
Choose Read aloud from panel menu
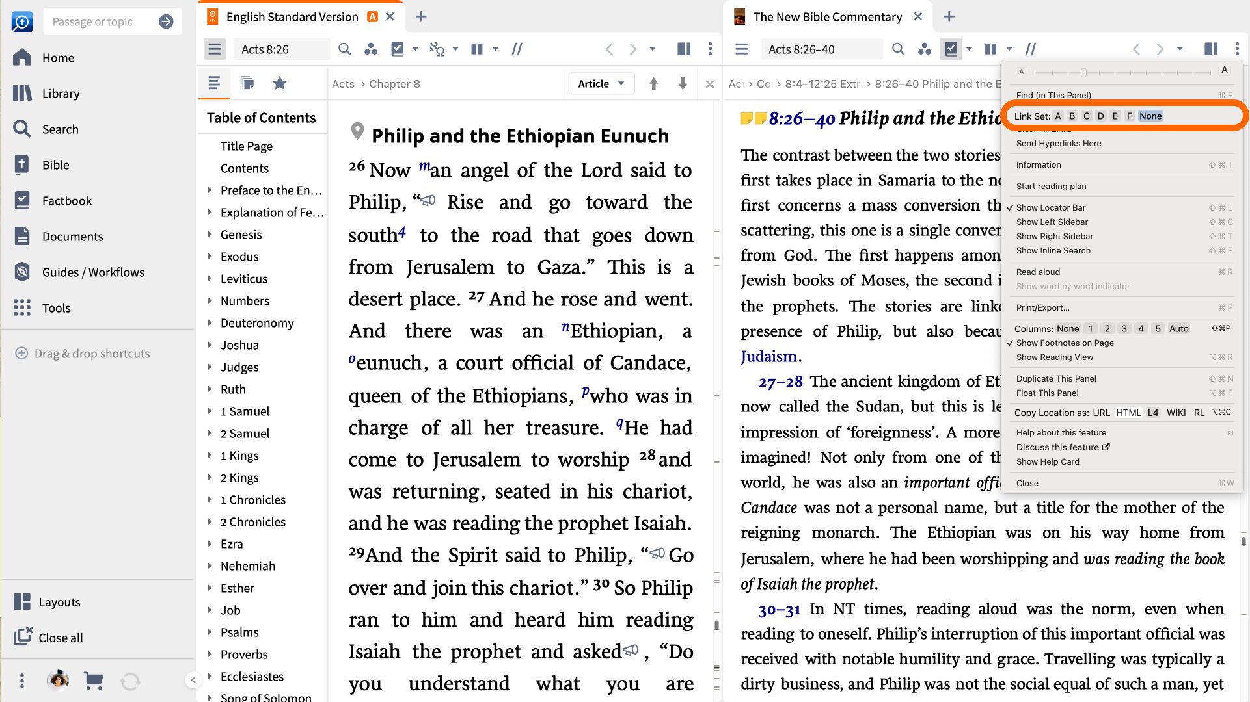[1038, 272]
